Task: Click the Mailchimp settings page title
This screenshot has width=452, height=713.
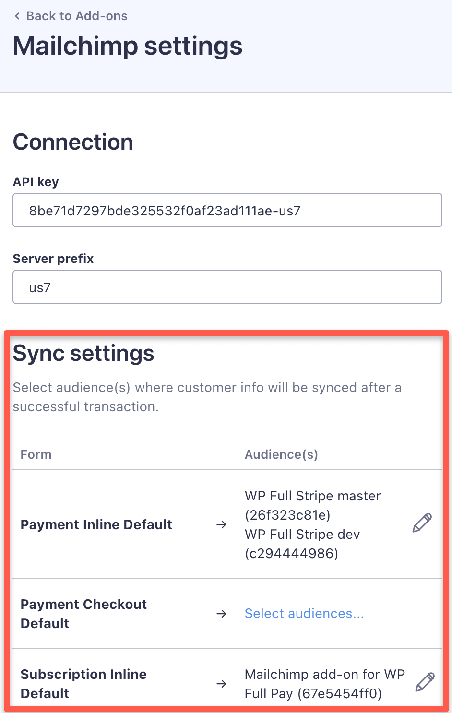Action: pyautogui.click(x=128, y=46)
